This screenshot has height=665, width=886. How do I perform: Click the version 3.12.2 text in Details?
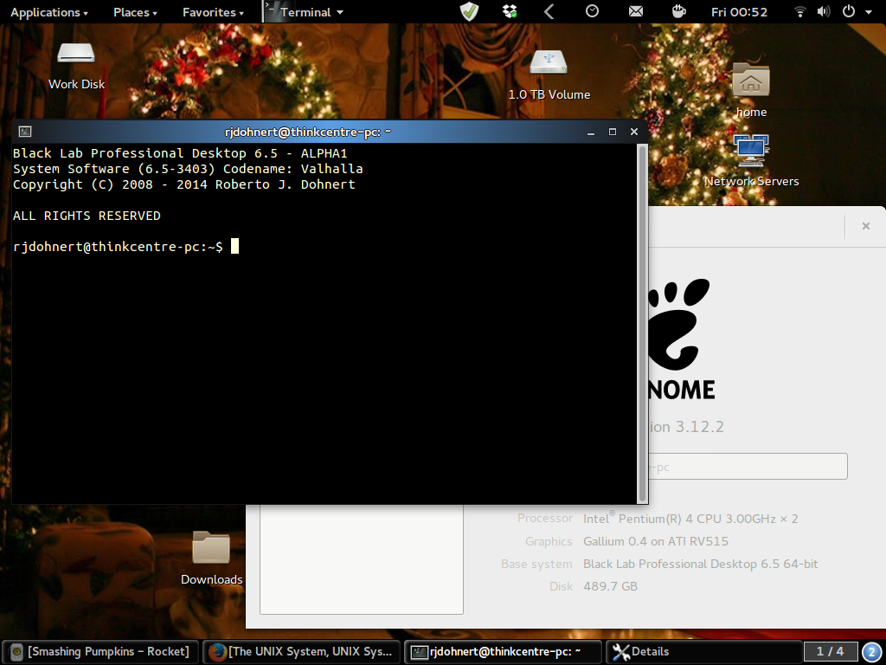click(x=685, y=426)
